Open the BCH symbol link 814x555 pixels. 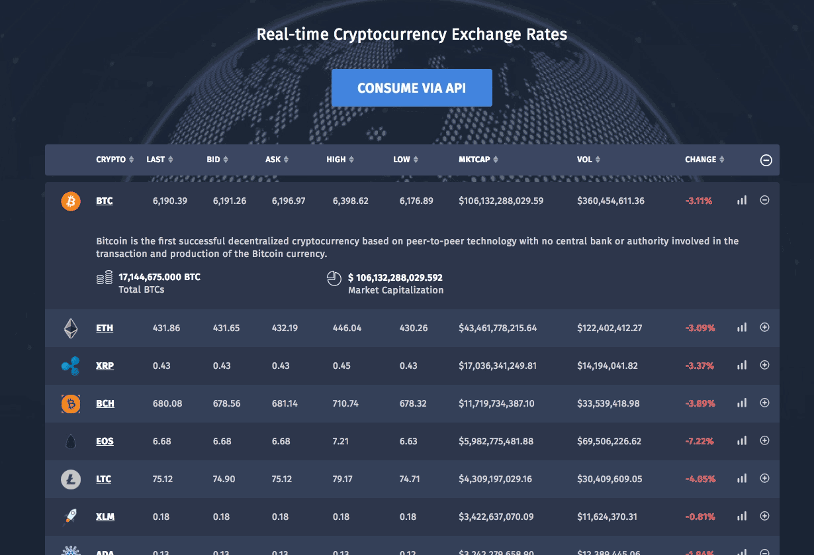[105, 403]
